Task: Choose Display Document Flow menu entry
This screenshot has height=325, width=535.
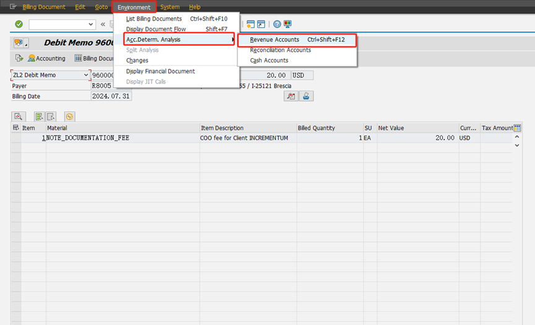Action: 160,29
